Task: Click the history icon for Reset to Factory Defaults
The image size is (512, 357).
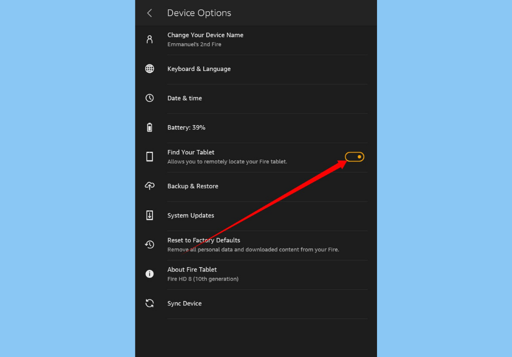Action: coord(149,244)
